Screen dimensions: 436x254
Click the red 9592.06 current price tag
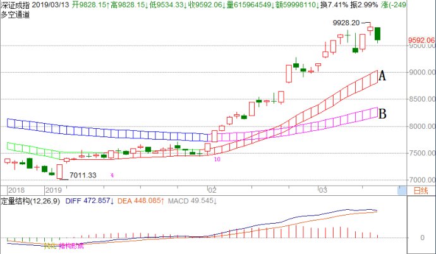421,40
